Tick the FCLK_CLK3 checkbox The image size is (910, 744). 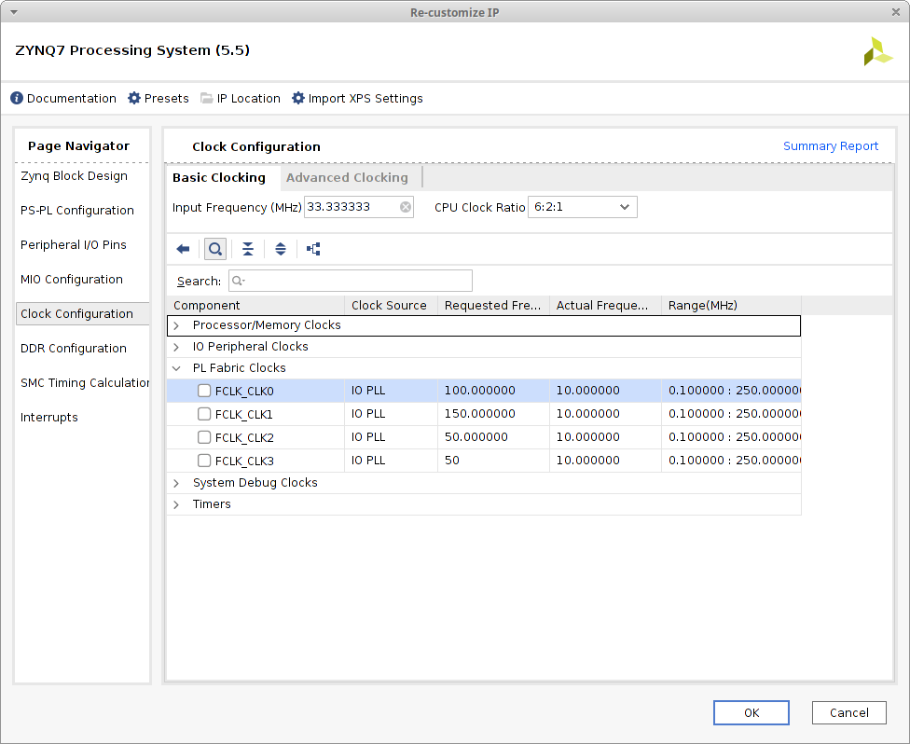pyautogui.click(x=204, y=461)
